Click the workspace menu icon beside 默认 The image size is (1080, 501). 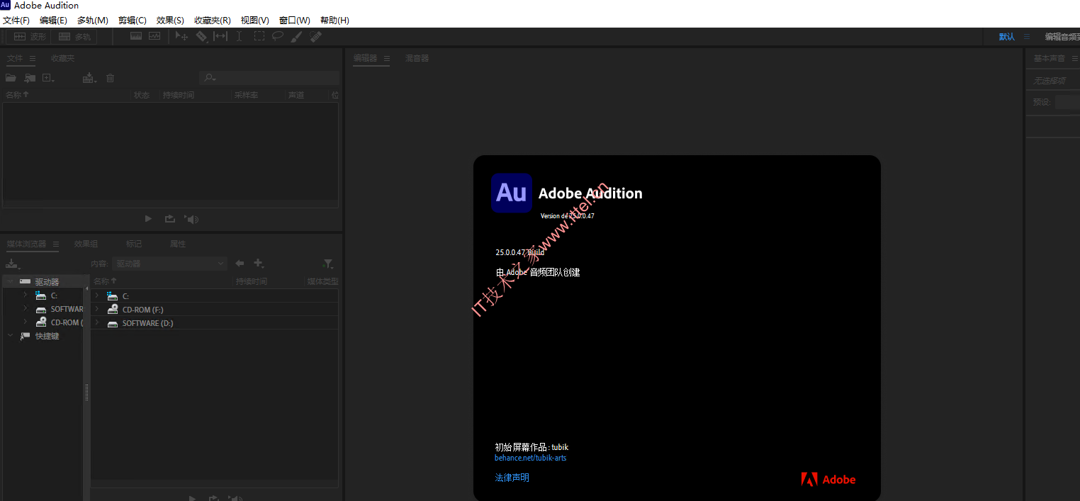(1026, 37)
